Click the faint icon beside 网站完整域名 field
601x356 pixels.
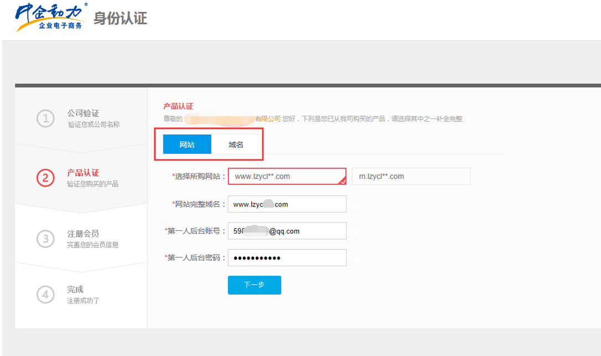pyautogui.click(x=358, y=205)
